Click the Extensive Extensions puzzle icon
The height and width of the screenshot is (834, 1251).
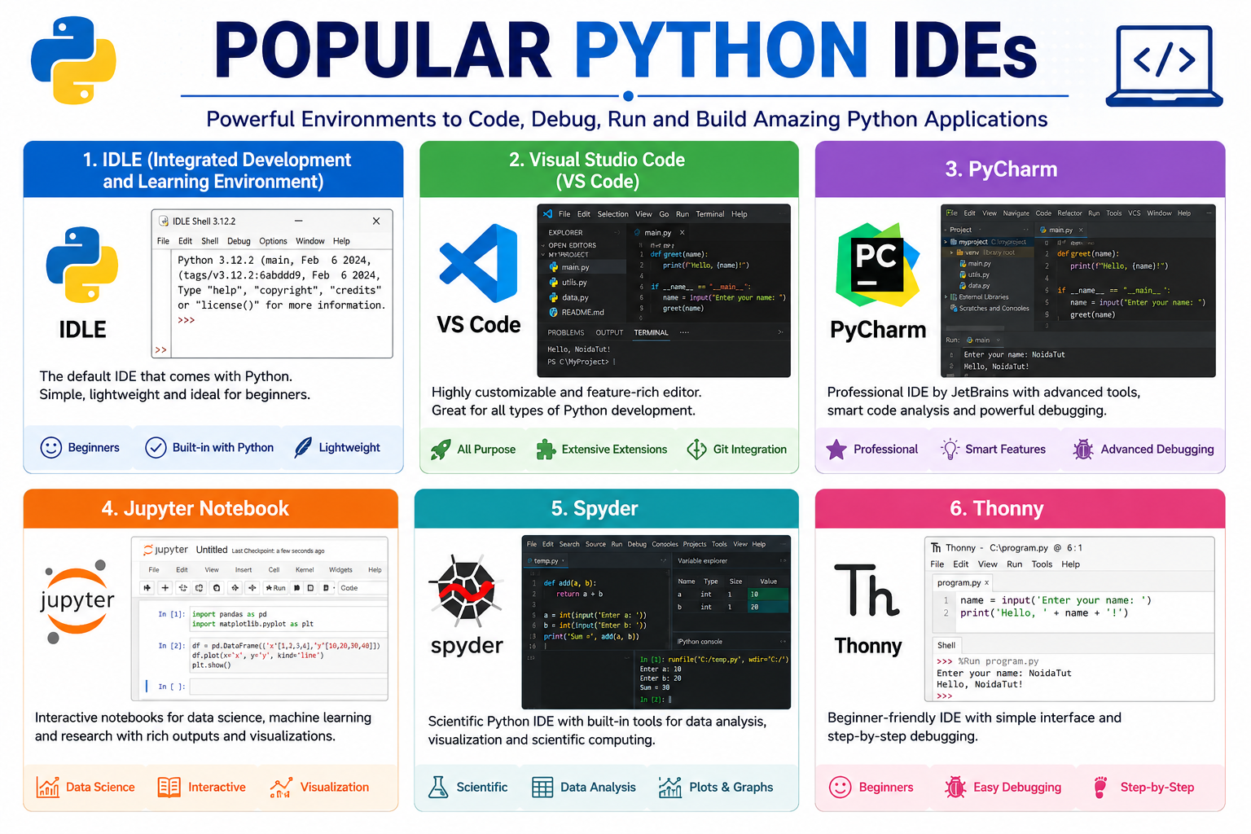coord(546,449)
